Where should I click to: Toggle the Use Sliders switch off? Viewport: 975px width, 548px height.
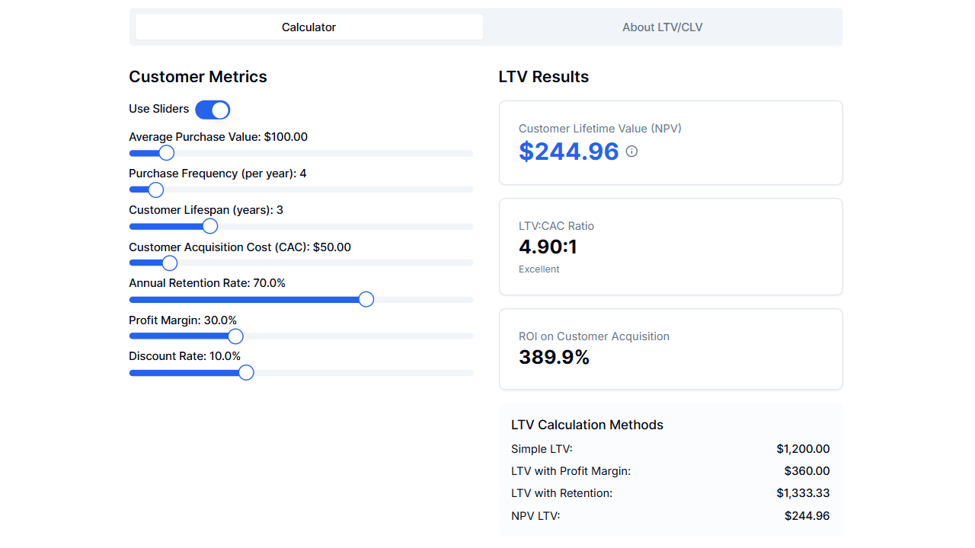tap(213, 110)
